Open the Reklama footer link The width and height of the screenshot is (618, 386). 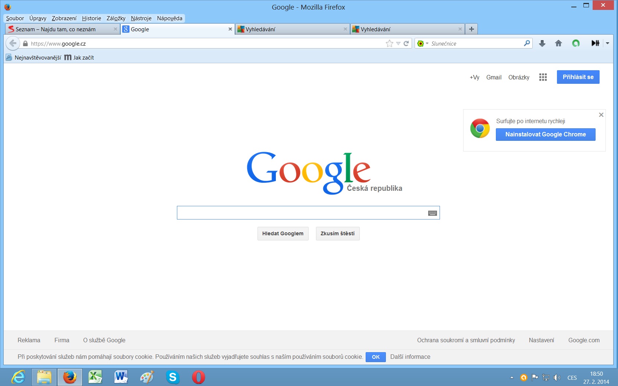click(x=29, y=340)
